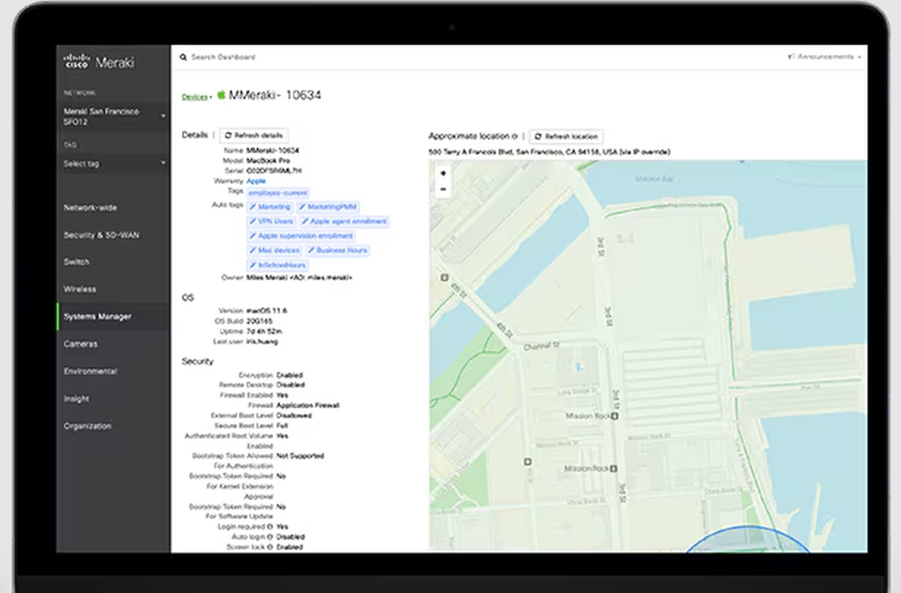Click the 500 Terry A Francois Blvd address

click(550, 152)
